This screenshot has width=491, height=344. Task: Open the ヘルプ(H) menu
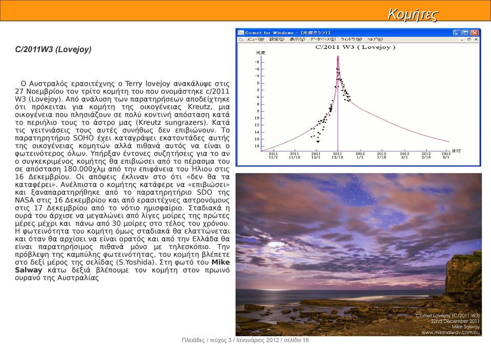coord(375,39)
